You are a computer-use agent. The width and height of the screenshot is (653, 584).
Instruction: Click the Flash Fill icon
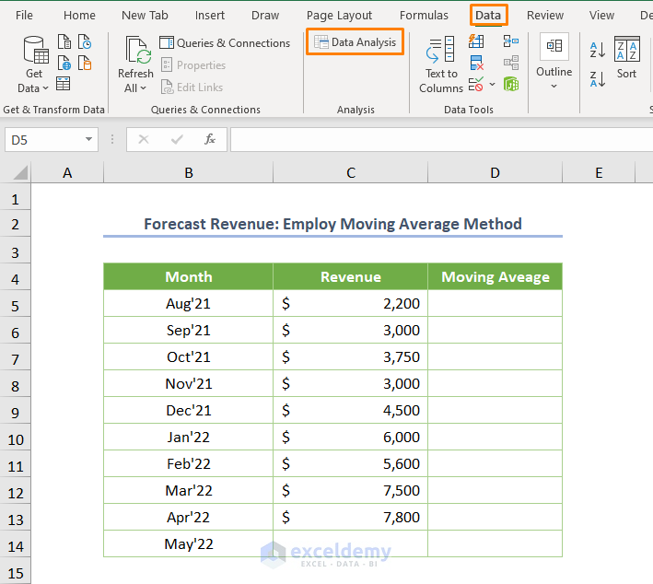(476, 41)
